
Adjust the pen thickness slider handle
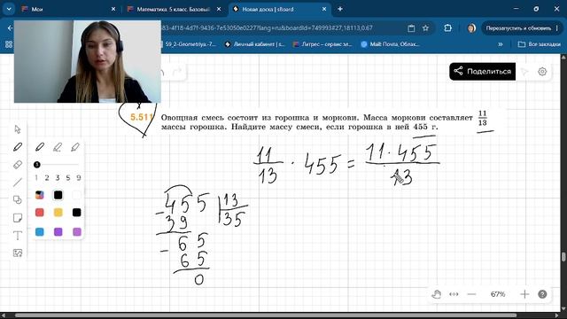click(x=36, y=165)
